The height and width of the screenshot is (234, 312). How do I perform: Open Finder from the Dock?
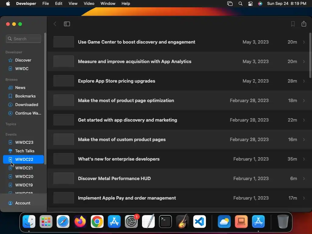tap(29, 222)
